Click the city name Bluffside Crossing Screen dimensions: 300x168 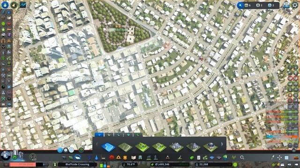pyautogui.click(x=77, y=164)
